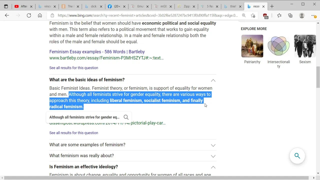Close the 'Zippy' tab
This screenshot has height=180, width=320.
point(194,6)
